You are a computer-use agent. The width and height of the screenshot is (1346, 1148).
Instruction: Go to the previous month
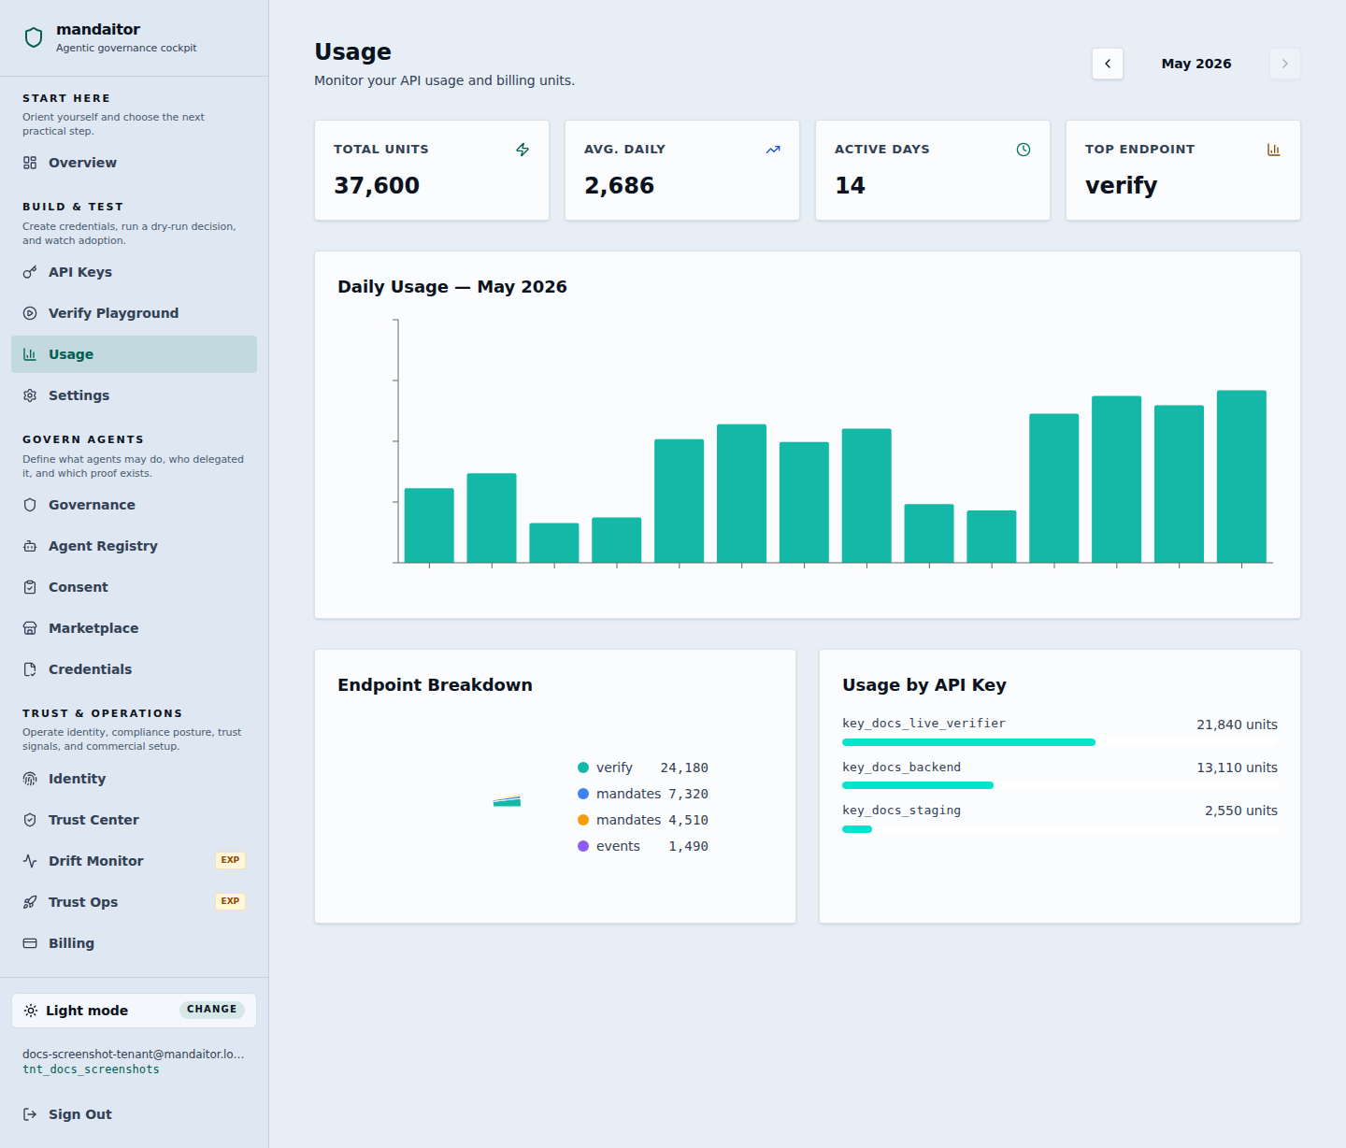(x=1108, y=64)
